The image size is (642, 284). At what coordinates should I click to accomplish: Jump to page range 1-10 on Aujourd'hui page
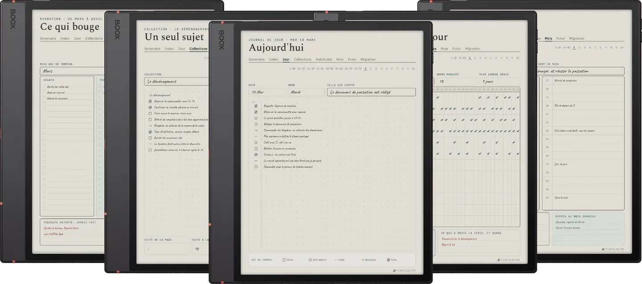pyautogui.click(x=292, y=69)
